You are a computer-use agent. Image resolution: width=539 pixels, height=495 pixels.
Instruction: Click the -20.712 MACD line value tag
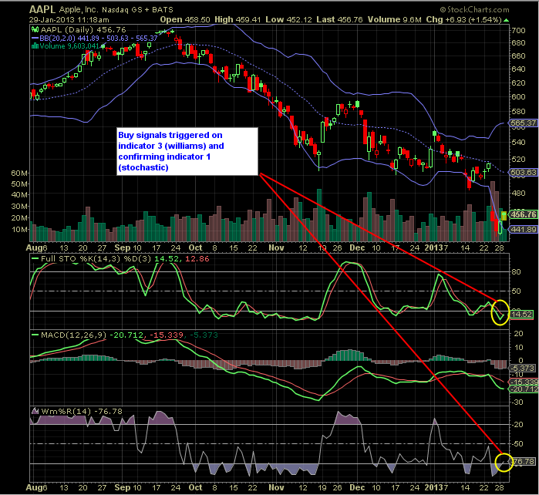tap(523, 389)
